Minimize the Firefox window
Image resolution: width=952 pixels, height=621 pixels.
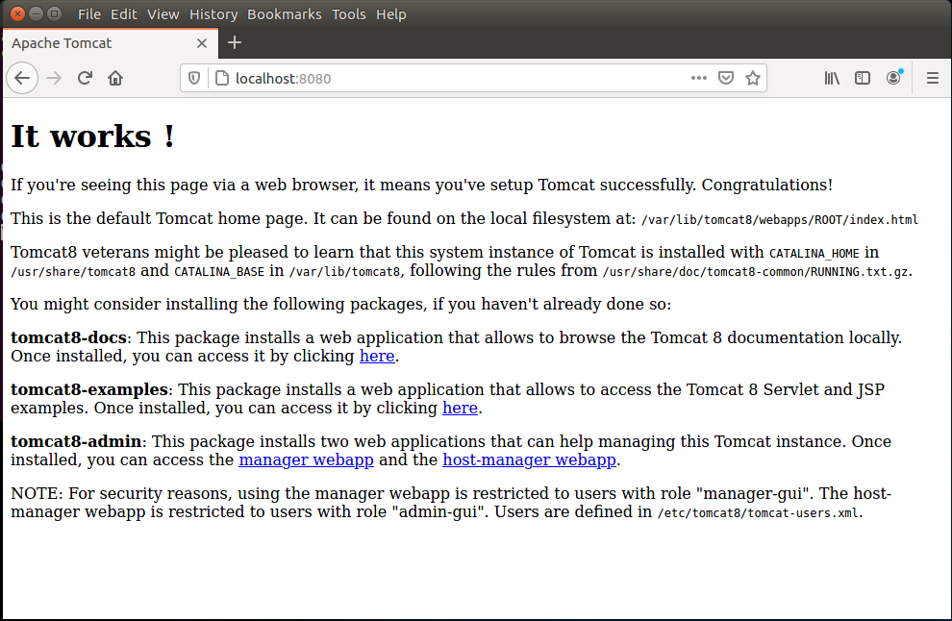point(36,13)
